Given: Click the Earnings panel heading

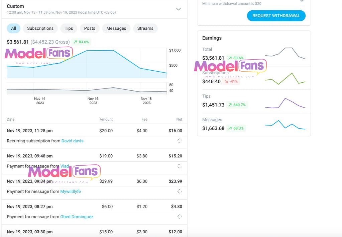Looking at the screenshot, I should coord(212,38).
